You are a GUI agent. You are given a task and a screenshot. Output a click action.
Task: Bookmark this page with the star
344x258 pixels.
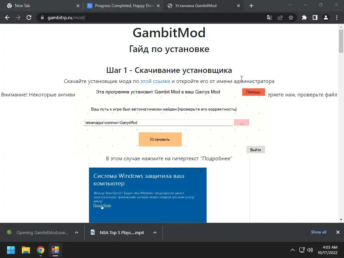(291, 17)
